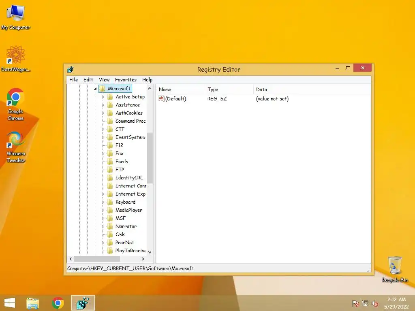Expand the EventSystem key
415x311 pixels.
tap(103, 138)
